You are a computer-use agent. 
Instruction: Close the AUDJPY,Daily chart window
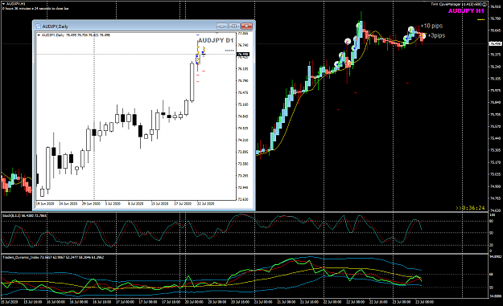click(246, 27)
